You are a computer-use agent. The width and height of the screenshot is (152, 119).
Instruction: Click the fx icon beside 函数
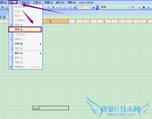click(x=11, y=39)
